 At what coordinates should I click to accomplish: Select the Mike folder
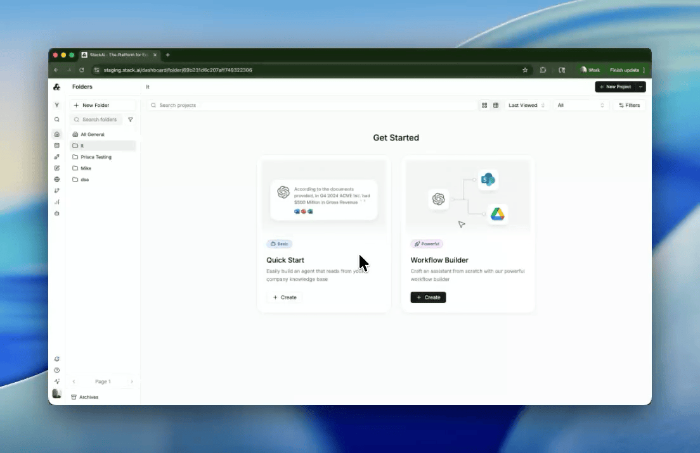point(103,168)
